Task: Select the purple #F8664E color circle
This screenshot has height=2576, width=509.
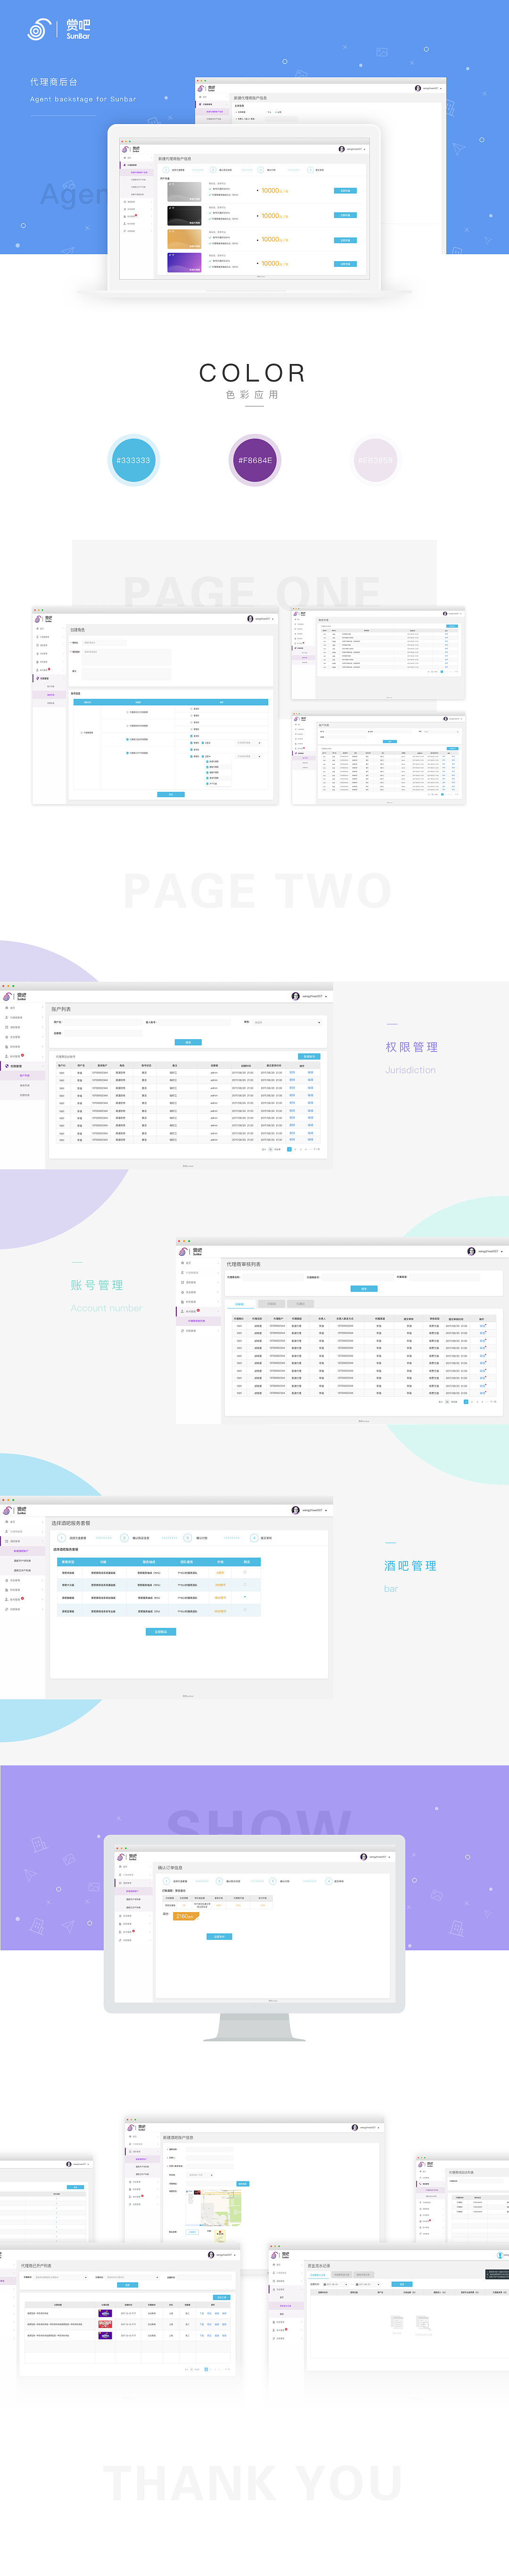Action: click(x=255, y=460)
